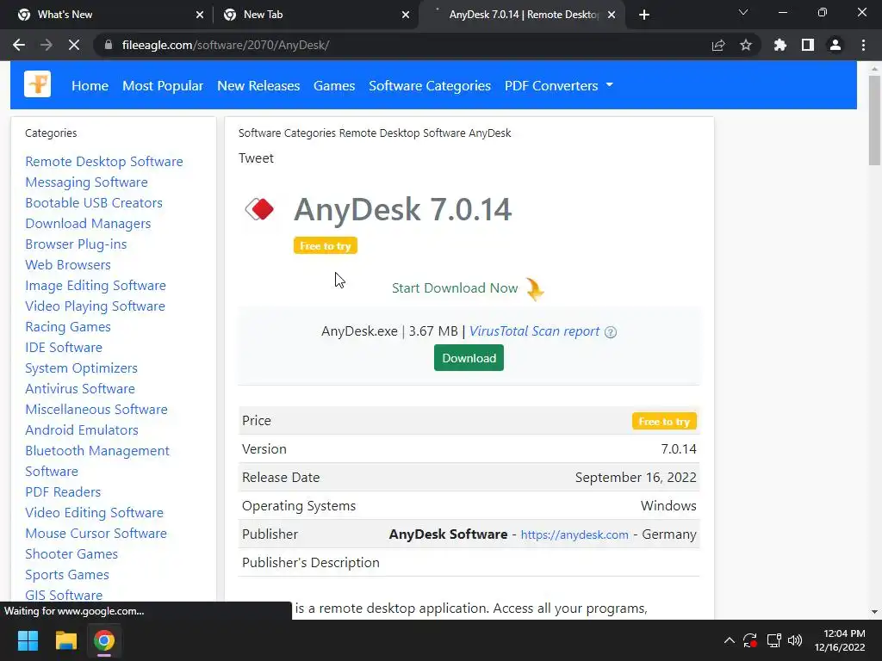Click the share page icon in address bar

pyautogui.click(x=718, y=45)
